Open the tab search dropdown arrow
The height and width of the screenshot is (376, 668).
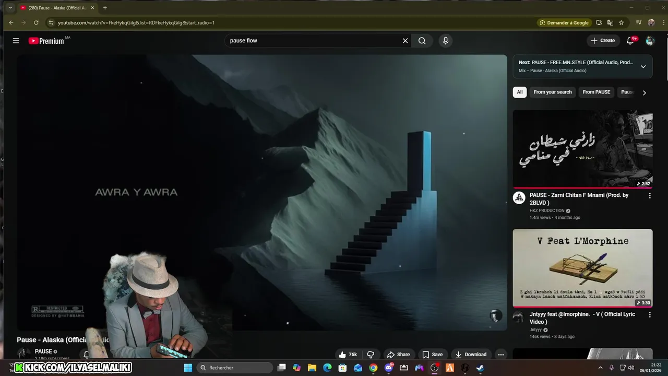10,8
